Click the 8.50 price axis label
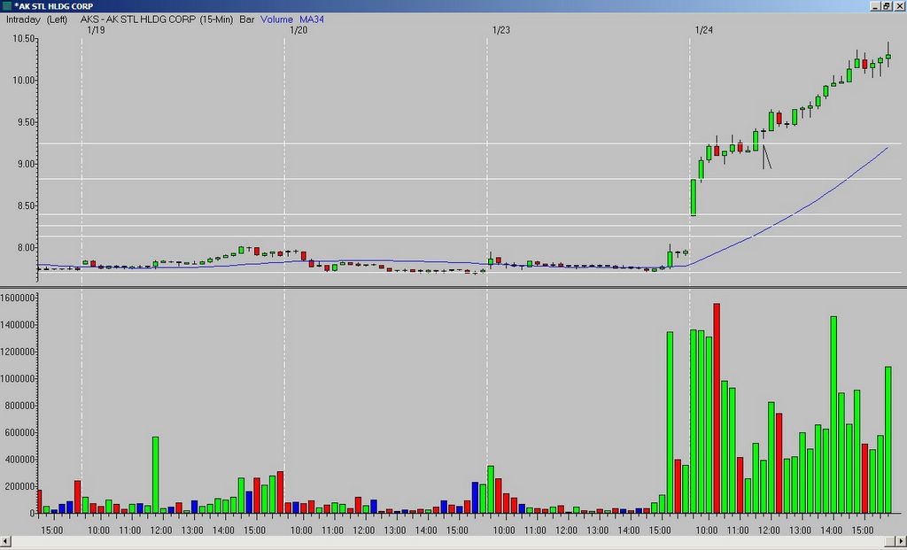Viewport: 907px width, 550px height. [x=26, y=205]
